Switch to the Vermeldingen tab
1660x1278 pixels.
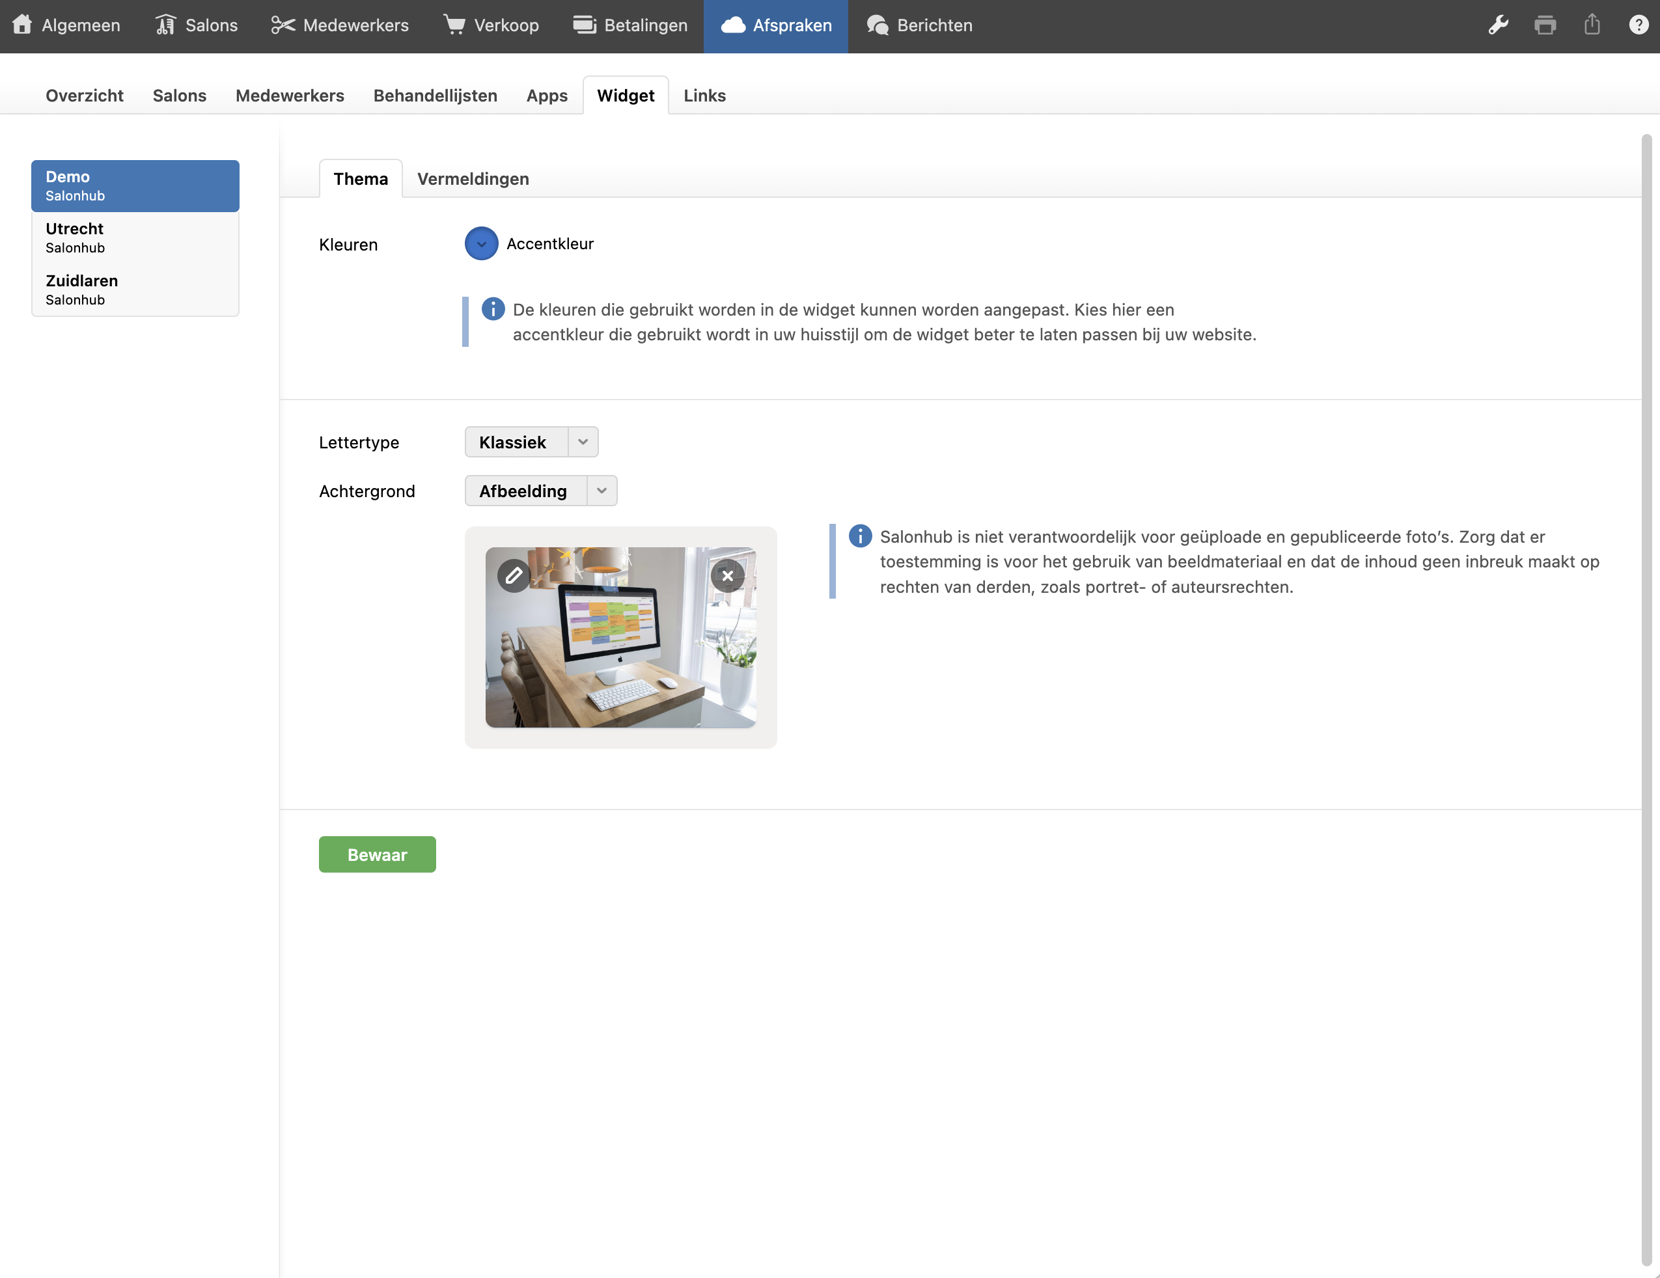473,178
